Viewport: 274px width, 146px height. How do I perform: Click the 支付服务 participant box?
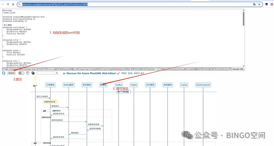click(x=150, y=85)
